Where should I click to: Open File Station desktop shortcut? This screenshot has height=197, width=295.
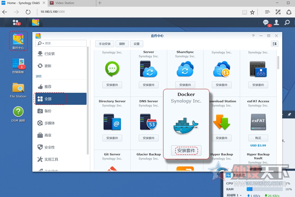[18, 90]
